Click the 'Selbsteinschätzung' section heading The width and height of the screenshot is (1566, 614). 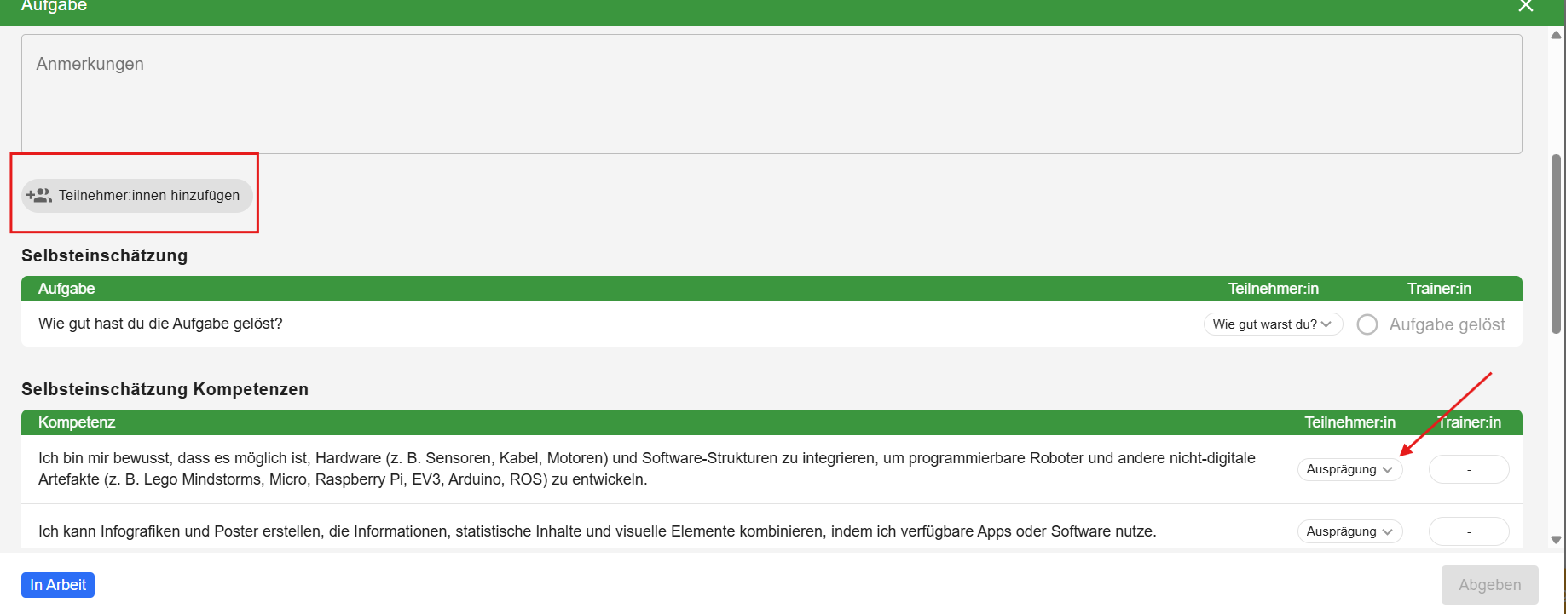point(104,255)
